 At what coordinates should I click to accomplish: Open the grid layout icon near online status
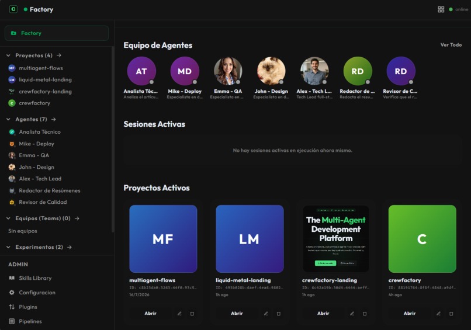pos(441,9)
